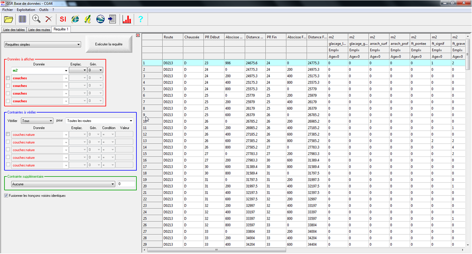Image resolution: width=472 pixels, height=254 pixels.
Task: Click the red SI toolbar icon
Action: click(63, 19)
